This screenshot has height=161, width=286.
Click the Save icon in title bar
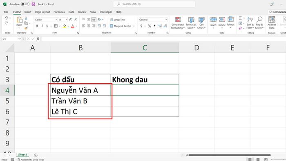pyautogui.click(x=34, y=4)
